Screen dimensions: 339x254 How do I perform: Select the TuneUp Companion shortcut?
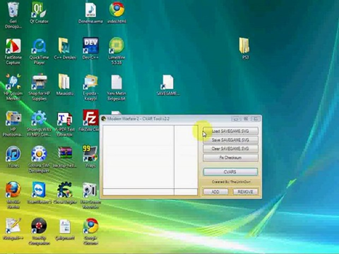pos(39,231)
